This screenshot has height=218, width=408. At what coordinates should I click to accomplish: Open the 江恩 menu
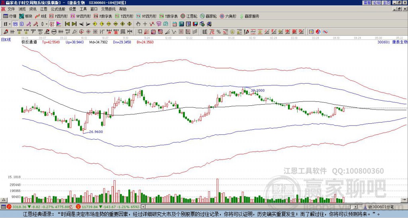44,9
